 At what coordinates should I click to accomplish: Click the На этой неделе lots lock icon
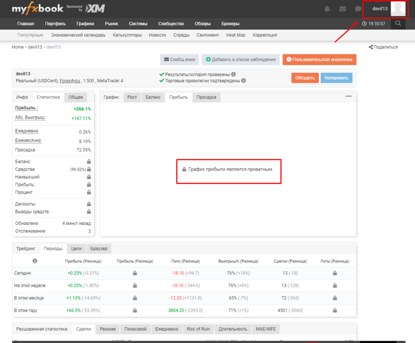[x=335, y=285]
